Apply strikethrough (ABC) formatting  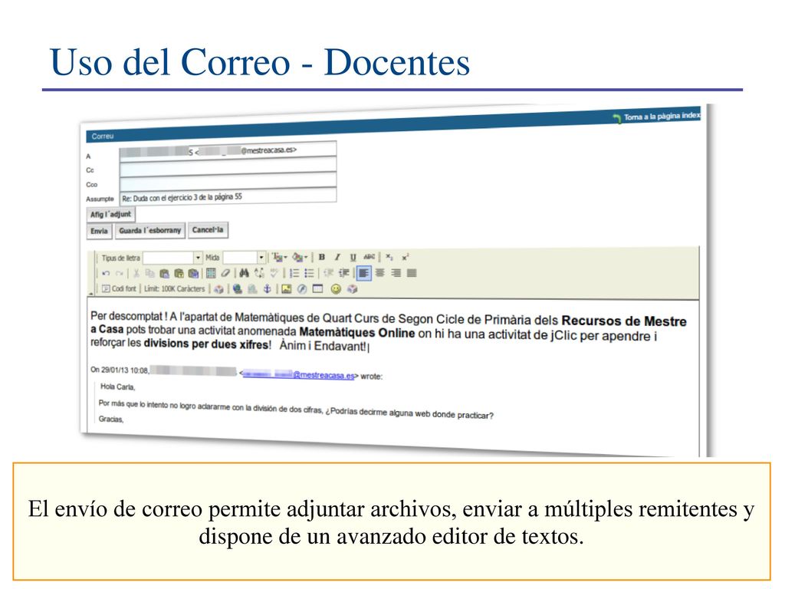pos(369,257)
